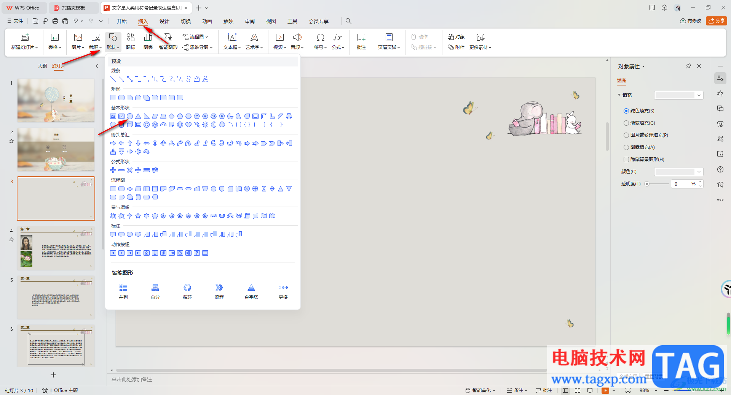
Task: Select slide 4 thumbnail
Action: pos(56,248)
